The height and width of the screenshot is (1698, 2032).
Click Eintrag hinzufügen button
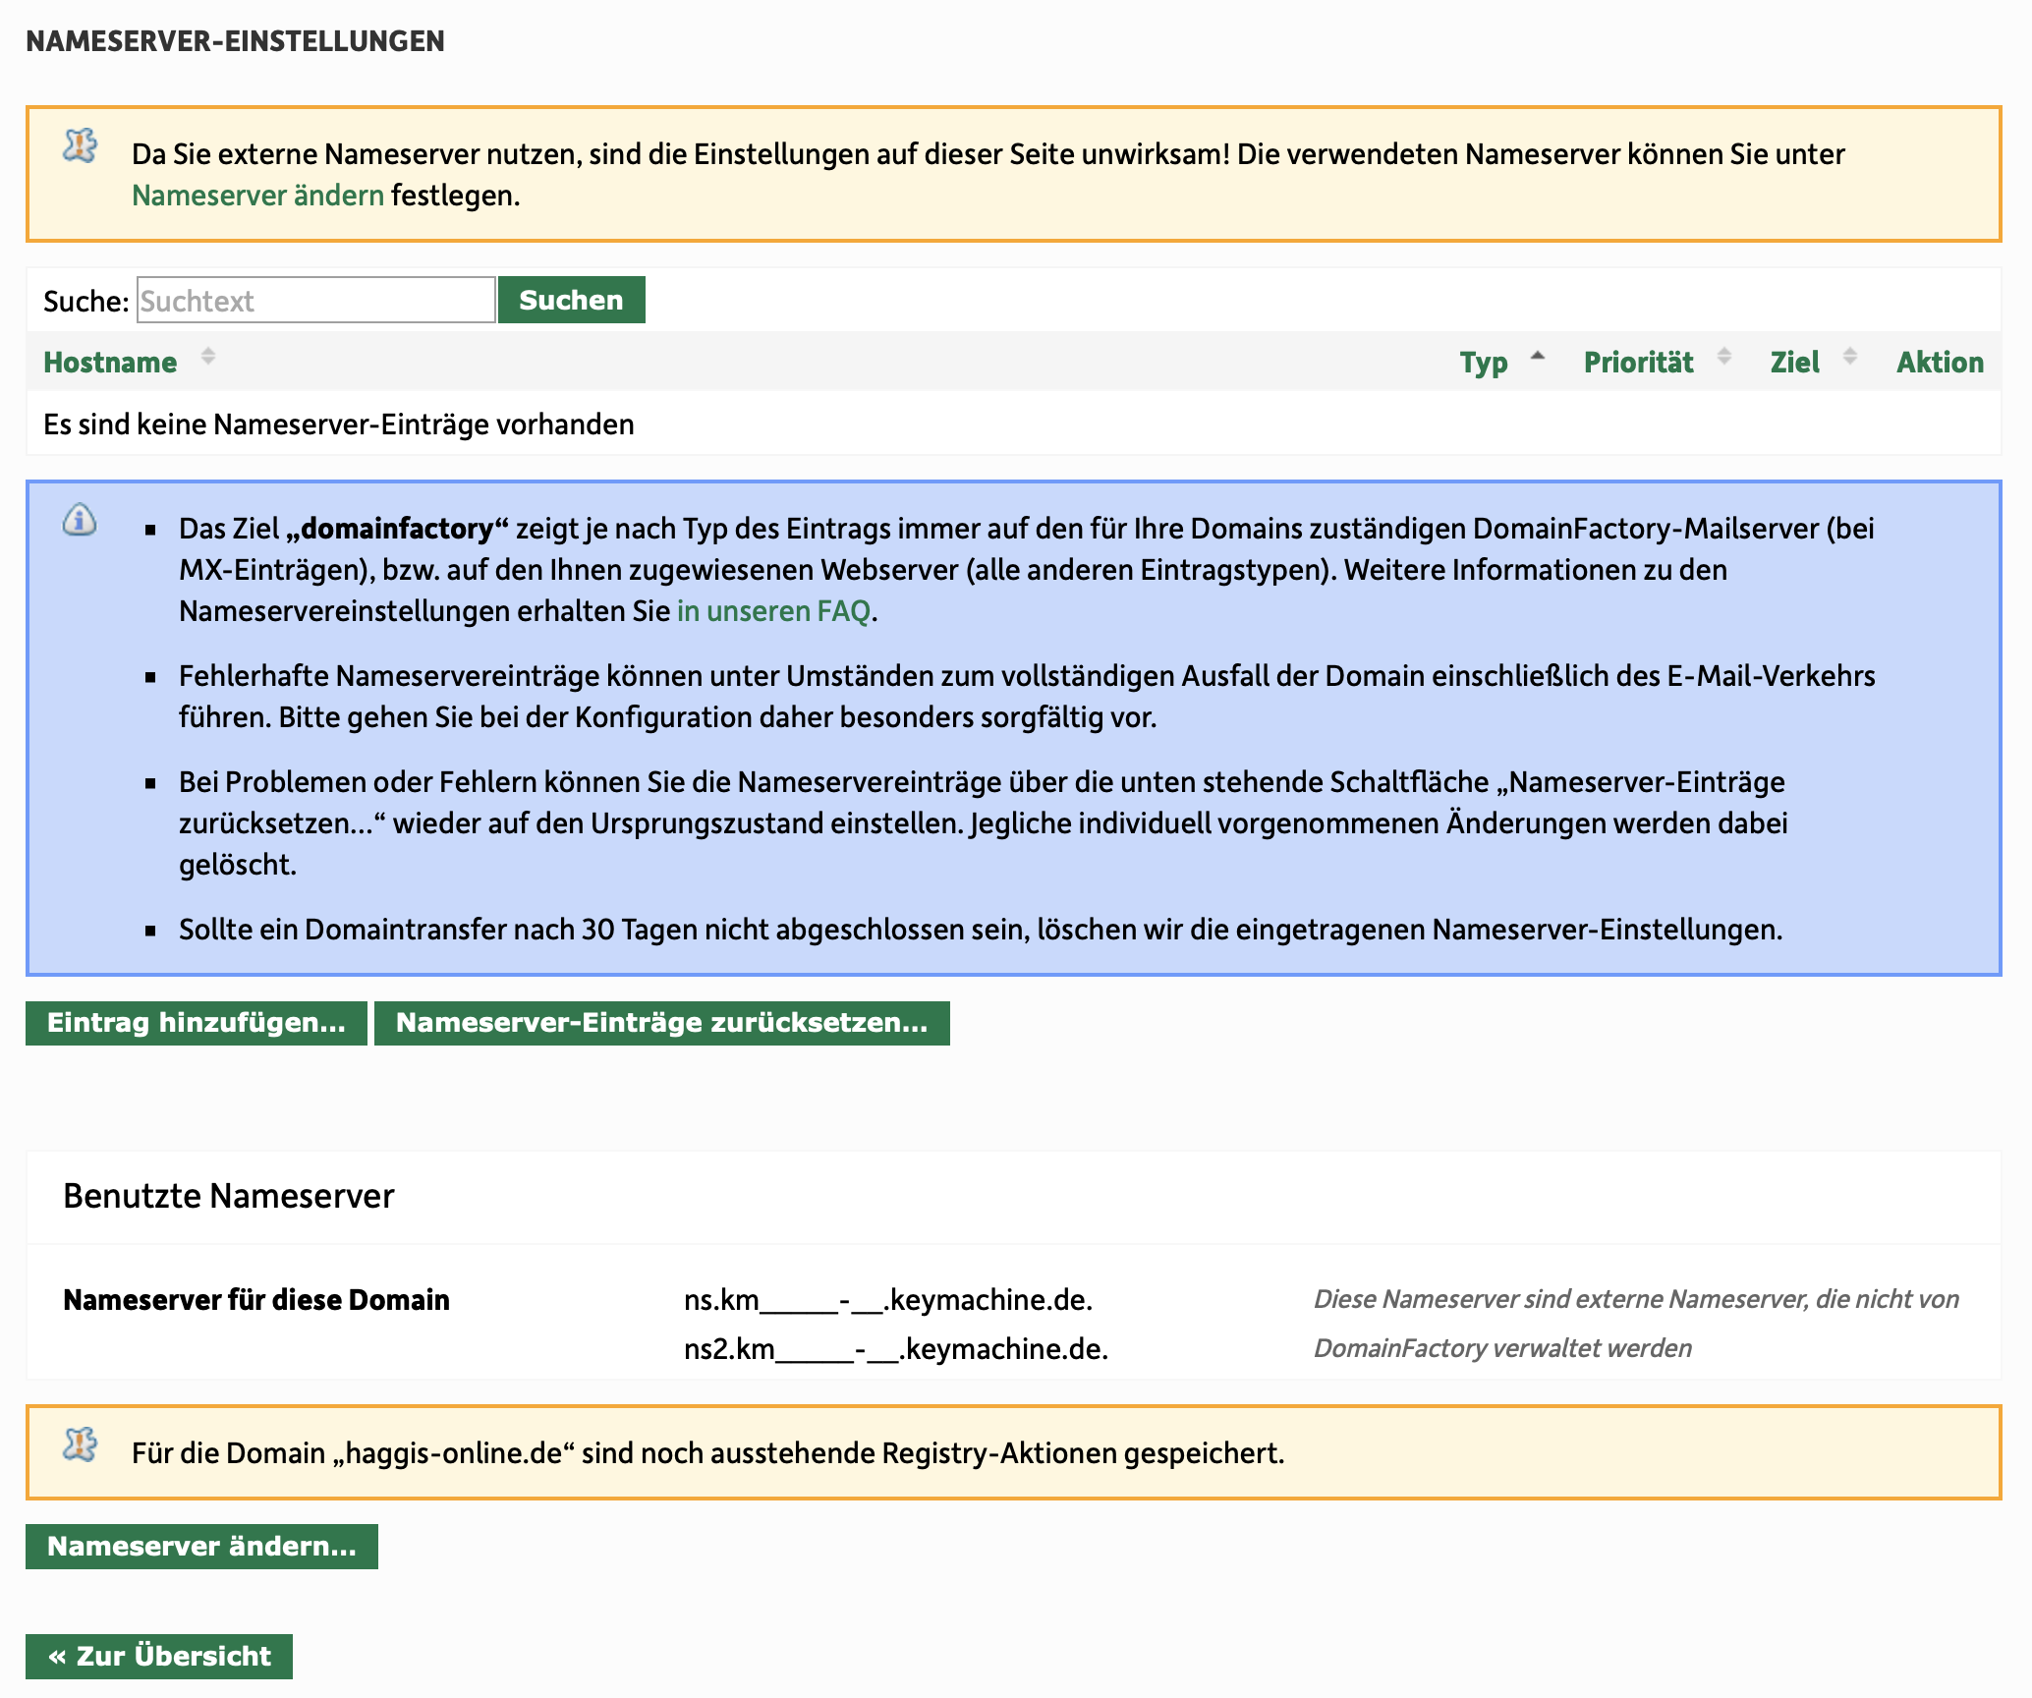(x=197, y=1023)
